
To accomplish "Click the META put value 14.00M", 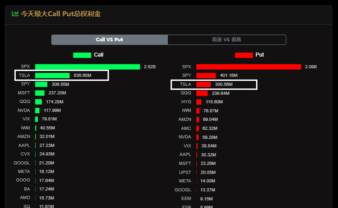I will point(207,181).
